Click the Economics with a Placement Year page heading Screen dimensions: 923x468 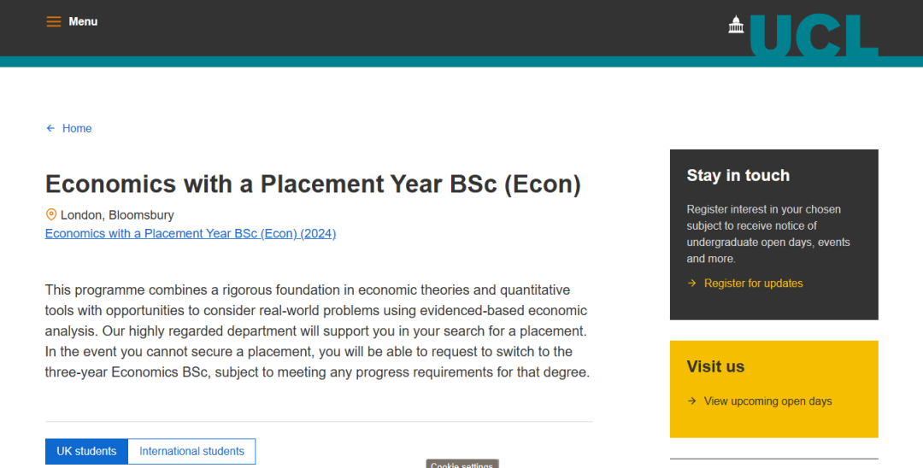pos(313,184)
